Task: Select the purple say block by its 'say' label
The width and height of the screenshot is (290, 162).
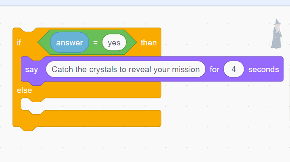Action: [31, 70]
